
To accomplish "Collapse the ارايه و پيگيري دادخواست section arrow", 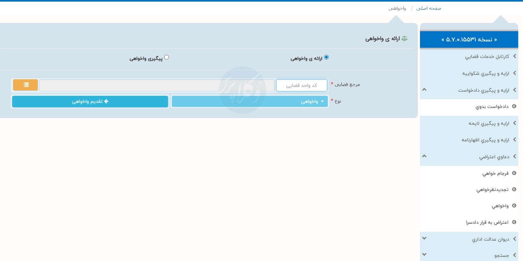I will [x=424, y=89].
